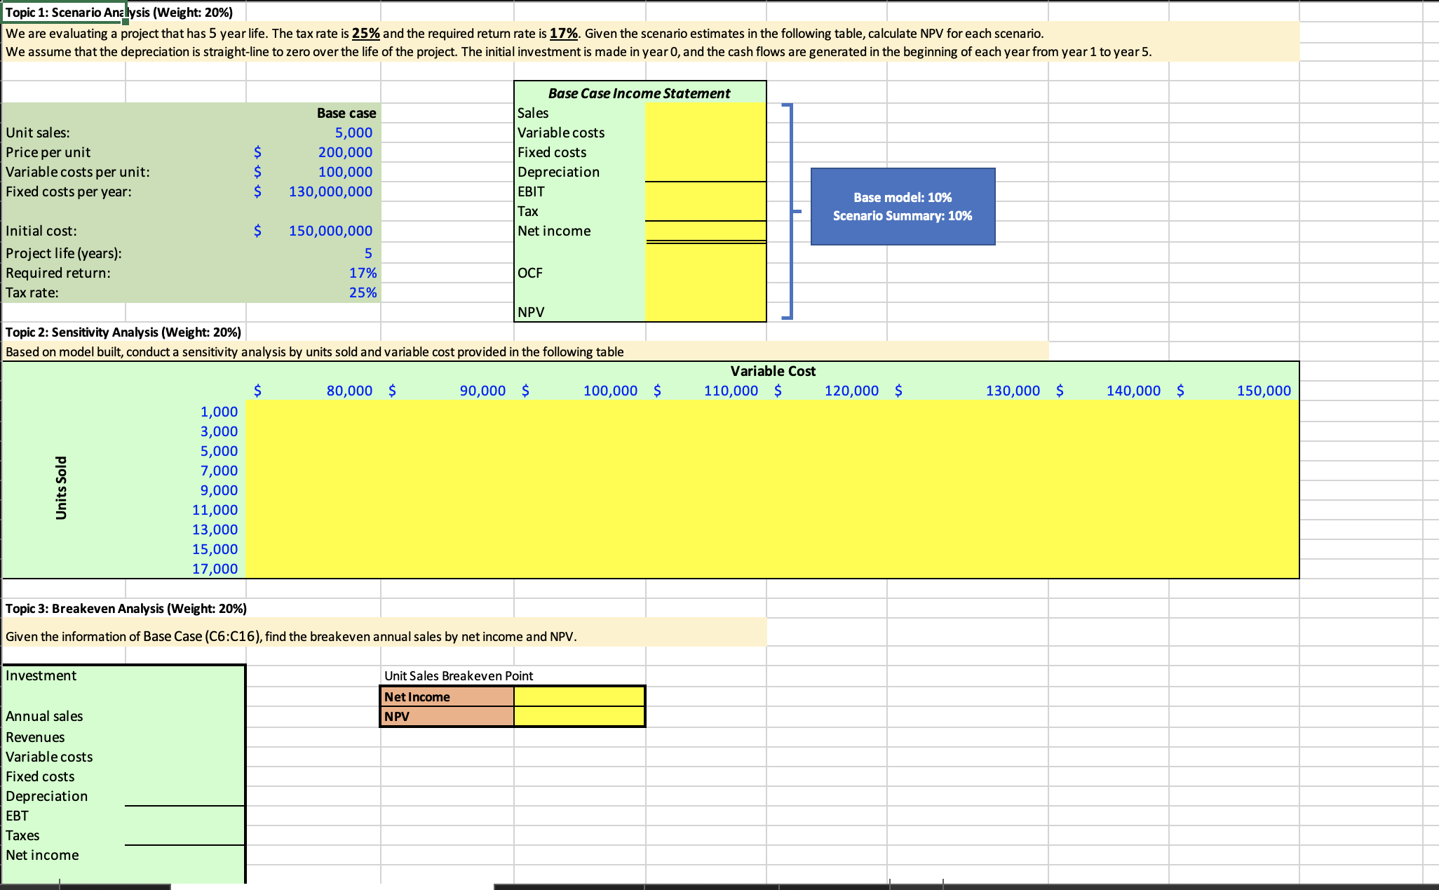Select the yellow Net Income breakeven cell
This screenshot has height=890, width=1439.
[579, 696]
